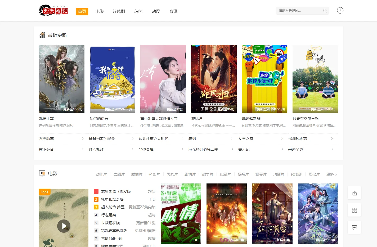The width and height of the screenshot is (377, 247).
Task: Filter movies by 犯罪片
Action: point(261,174)
